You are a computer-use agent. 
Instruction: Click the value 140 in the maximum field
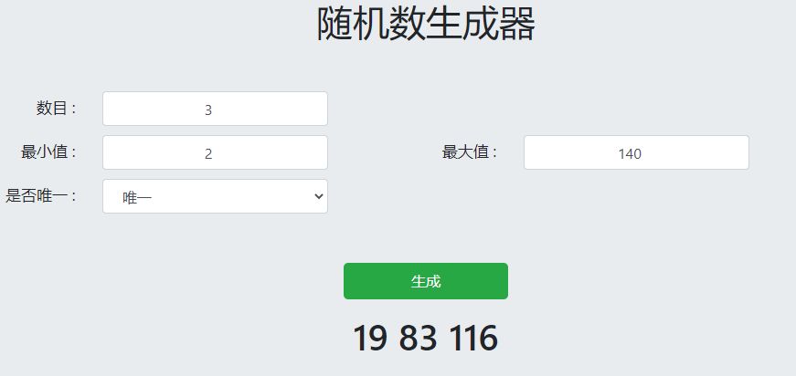click(630, 154)
